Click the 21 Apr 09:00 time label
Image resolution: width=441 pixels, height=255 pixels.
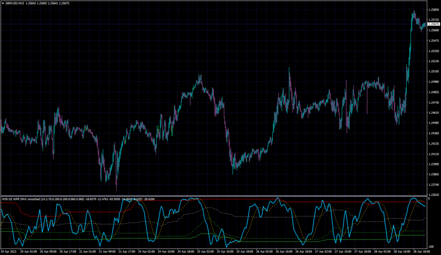tap(107, 252)
